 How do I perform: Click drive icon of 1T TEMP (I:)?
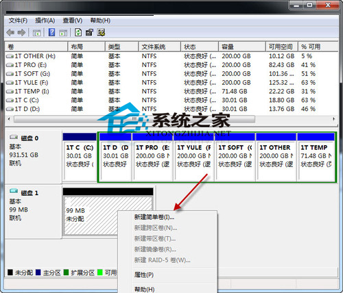(x=10, y=92)
